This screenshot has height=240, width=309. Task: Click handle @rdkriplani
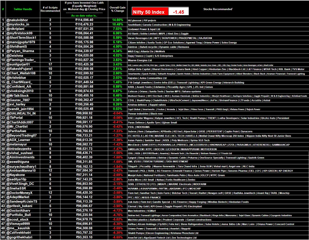pyautogui.click(x=16, y=29)
